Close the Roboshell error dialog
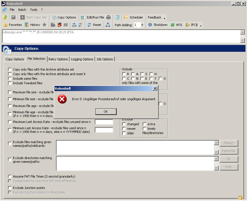248x208 pixels. pos(155,88)
